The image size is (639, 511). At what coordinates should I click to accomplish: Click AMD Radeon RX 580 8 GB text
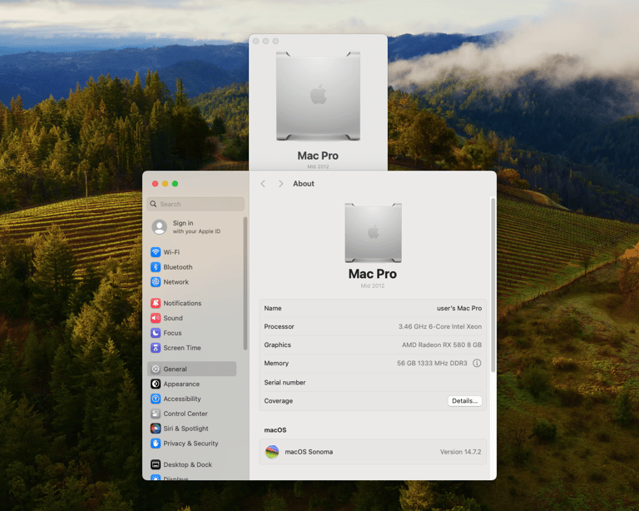pos(442,345)
